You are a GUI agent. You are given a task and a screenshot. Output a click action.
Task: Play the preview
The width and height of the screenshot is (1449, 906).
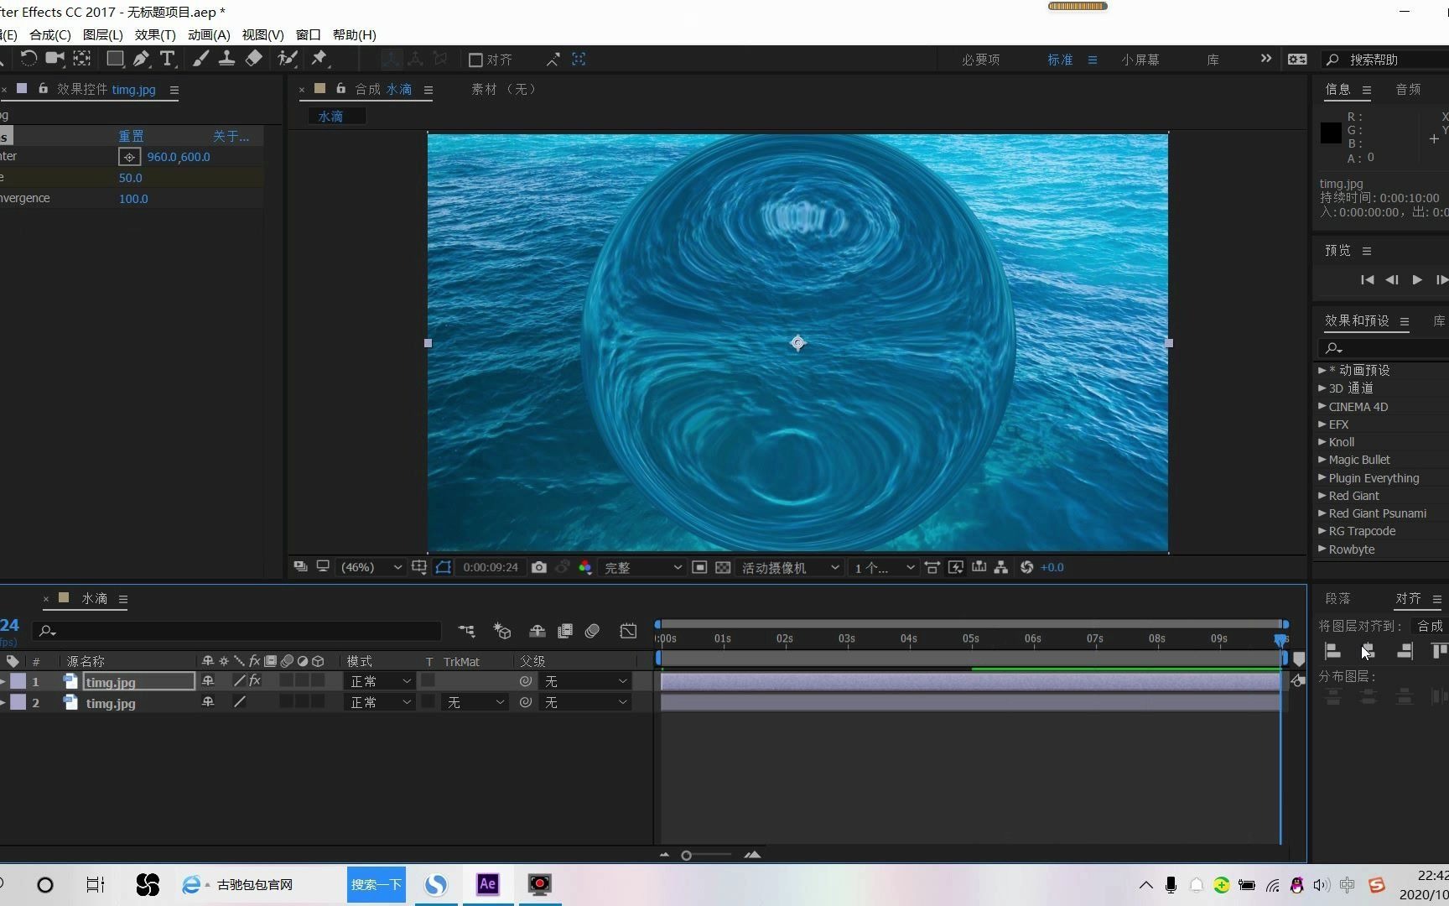(x=1417, y=280)
